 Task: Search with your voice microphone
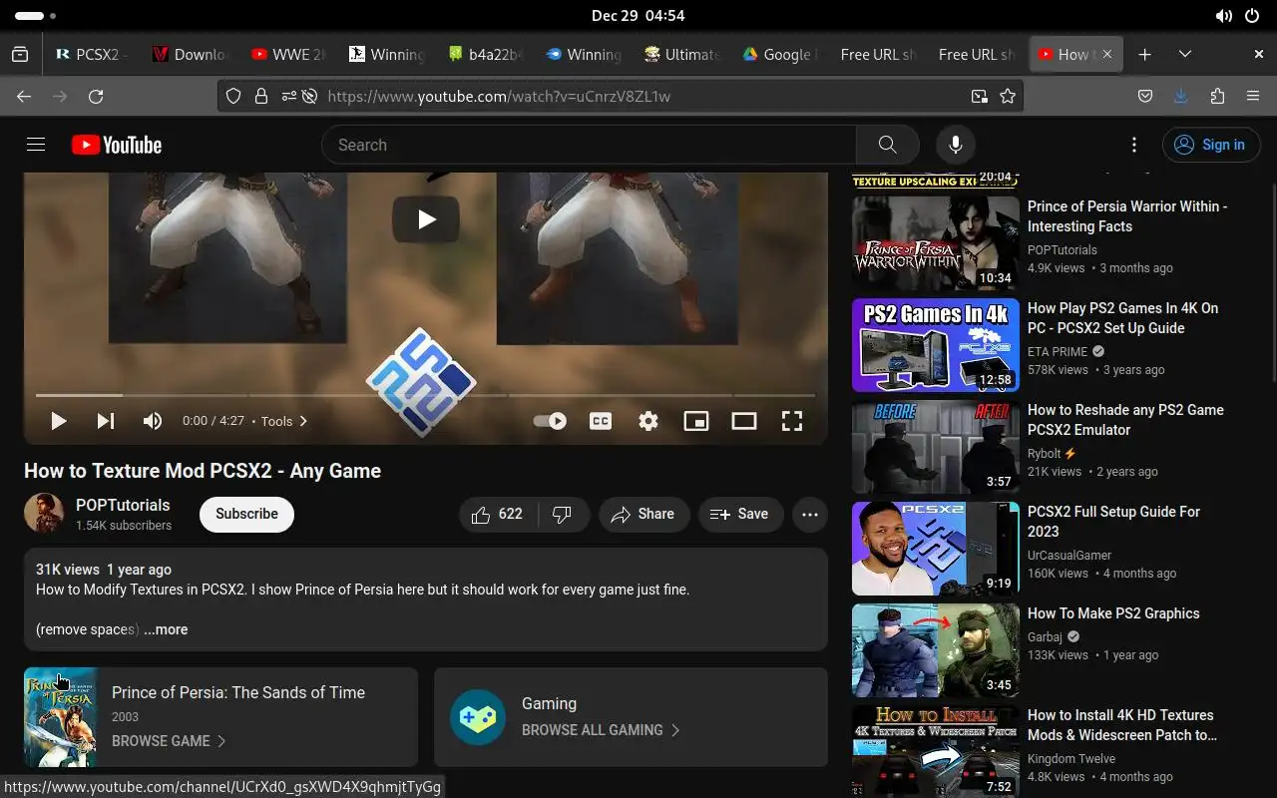coord(955,145)
